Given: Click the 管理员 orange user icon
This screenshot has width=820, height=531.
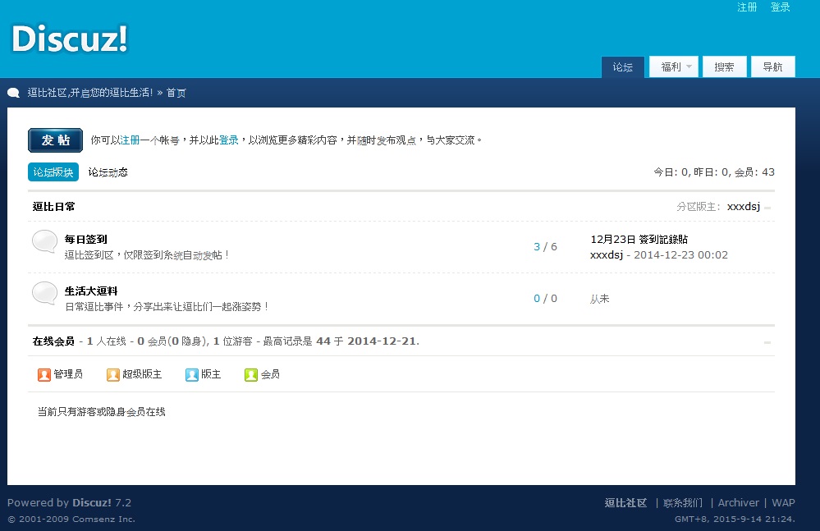Looking at the screenshot, I should (x=44, y=375).
